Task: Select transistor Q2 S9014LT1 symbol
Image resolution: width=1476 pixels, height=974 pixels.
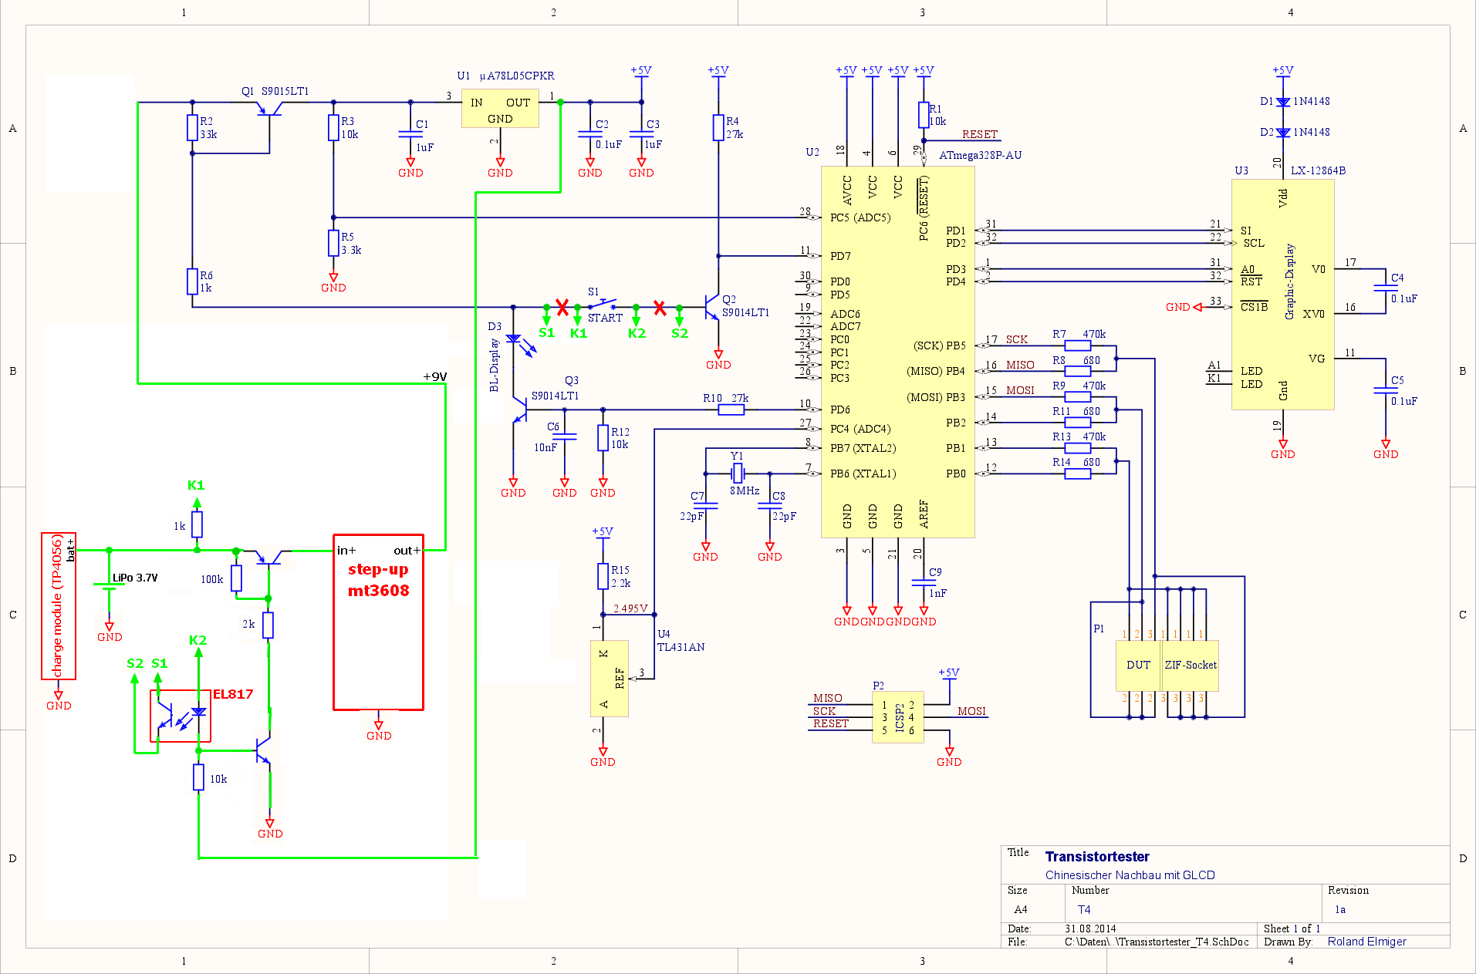Action: (711, 307)
